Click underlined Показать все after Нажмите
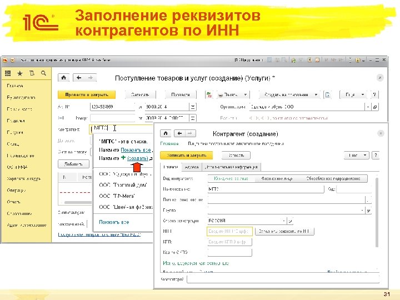The image size is (400, 300). click(x=136, y=150)
